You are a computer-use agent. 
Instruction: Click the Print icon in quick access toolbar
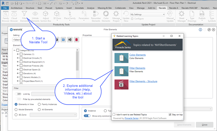(39, 3)
